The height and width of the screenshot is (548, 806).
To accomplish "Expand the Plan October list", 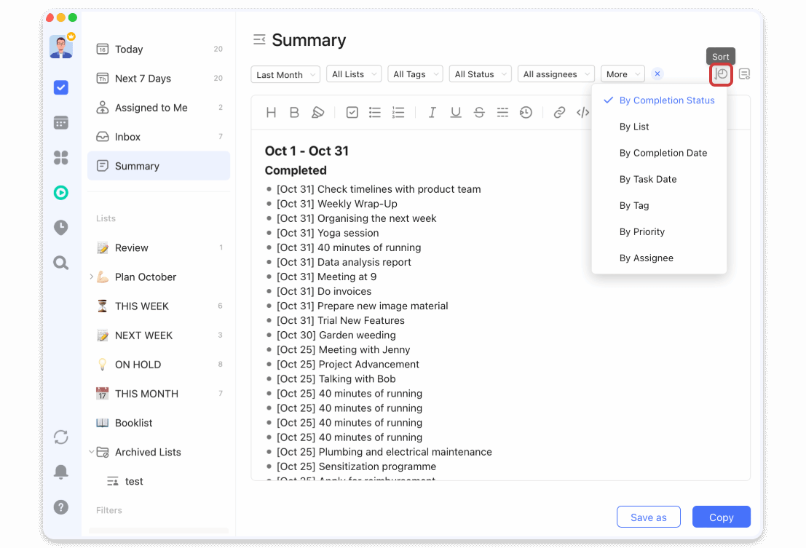I will (x=92, y=277).
